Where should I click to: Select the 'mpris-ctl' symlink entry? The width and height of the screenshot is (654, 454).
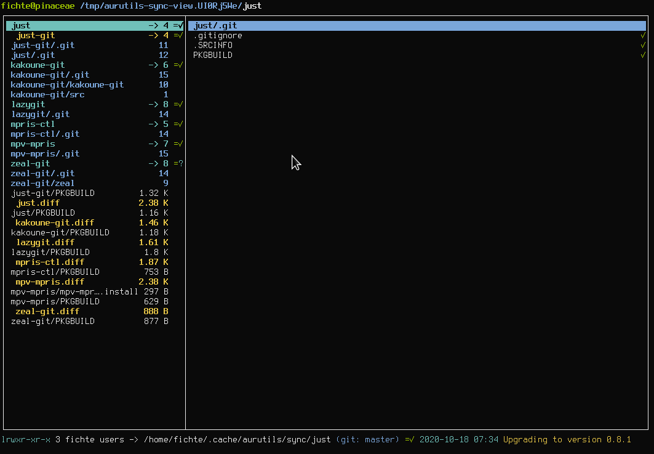pos(95,124)
